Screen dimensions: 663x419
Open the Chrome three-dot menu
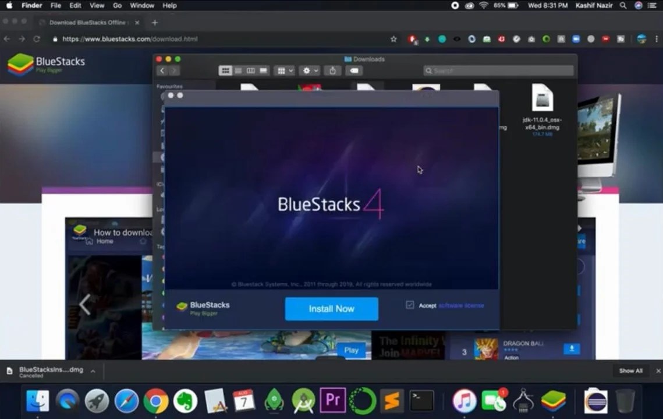click(656, 39)
